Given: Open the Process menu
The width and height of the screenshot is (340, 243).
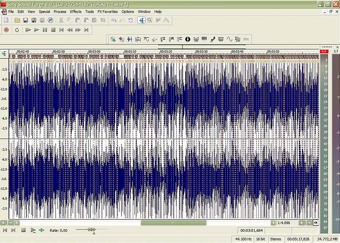Looking at the screenshot, I should pyautogui.click(x=60, y=12).
